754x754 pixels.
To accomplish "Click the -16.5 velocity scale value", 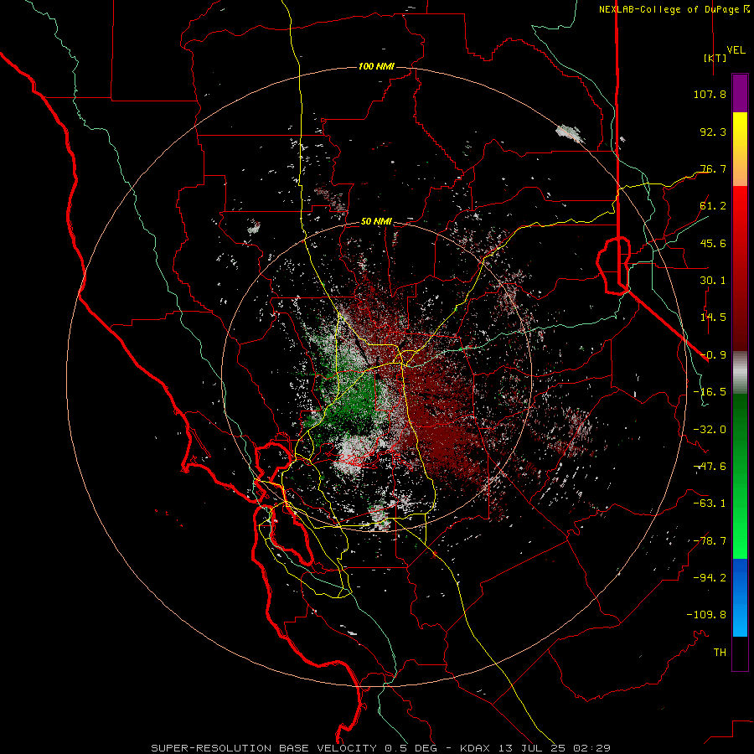I will coord(710,392).
